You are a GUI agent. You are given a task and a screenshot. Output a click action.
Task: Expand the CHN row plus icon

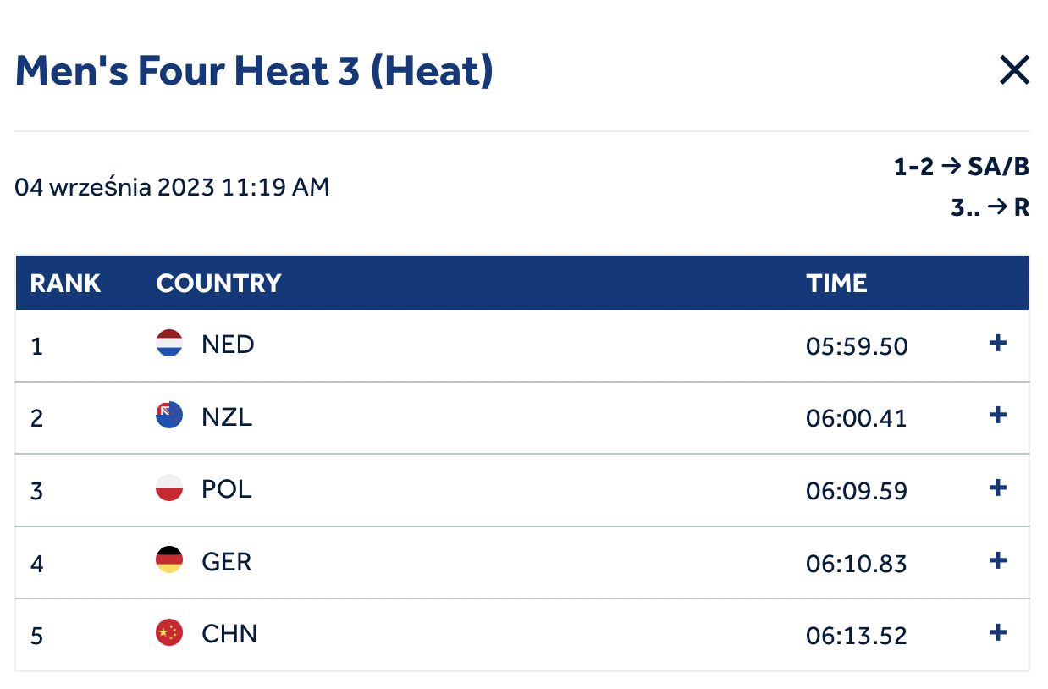coord(998,632)
